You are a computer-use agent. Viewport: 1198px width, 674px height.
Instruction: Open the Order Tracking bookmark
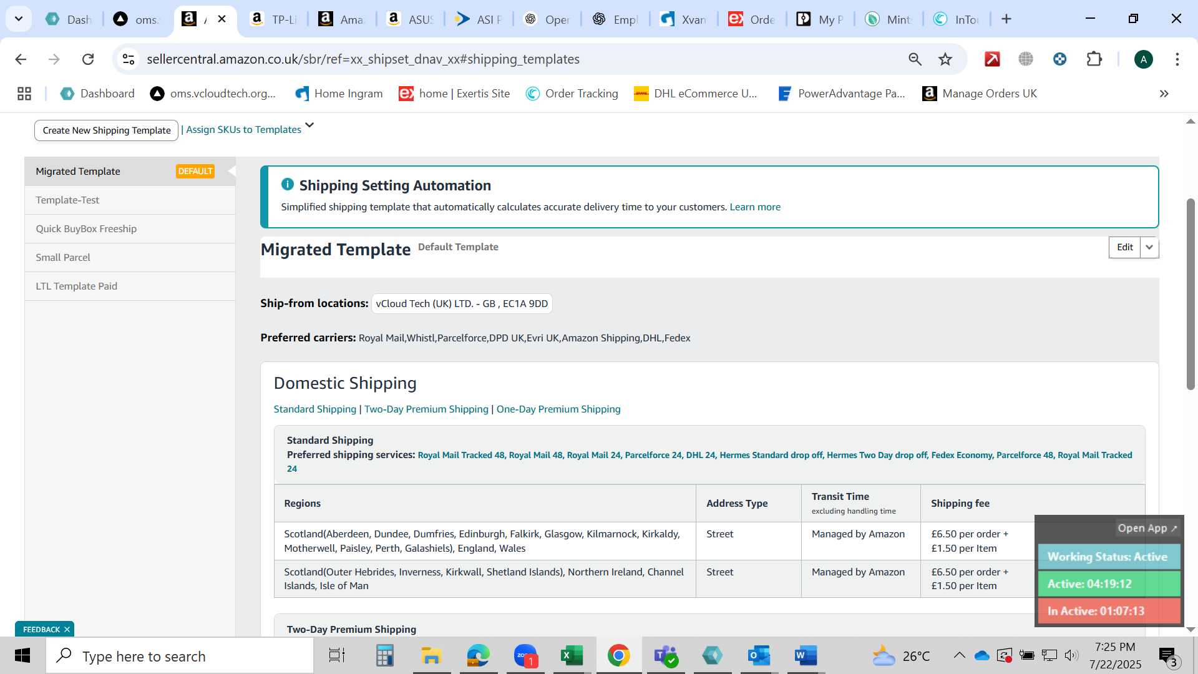coord(572,94)
